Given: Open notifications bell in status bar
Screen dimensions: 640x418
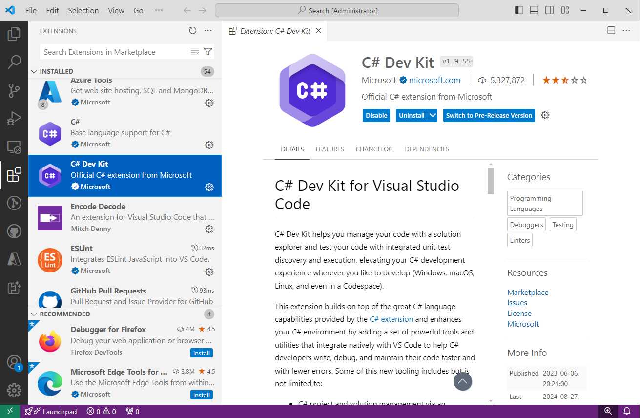Looking at the screenshot, I should [627, 411].
